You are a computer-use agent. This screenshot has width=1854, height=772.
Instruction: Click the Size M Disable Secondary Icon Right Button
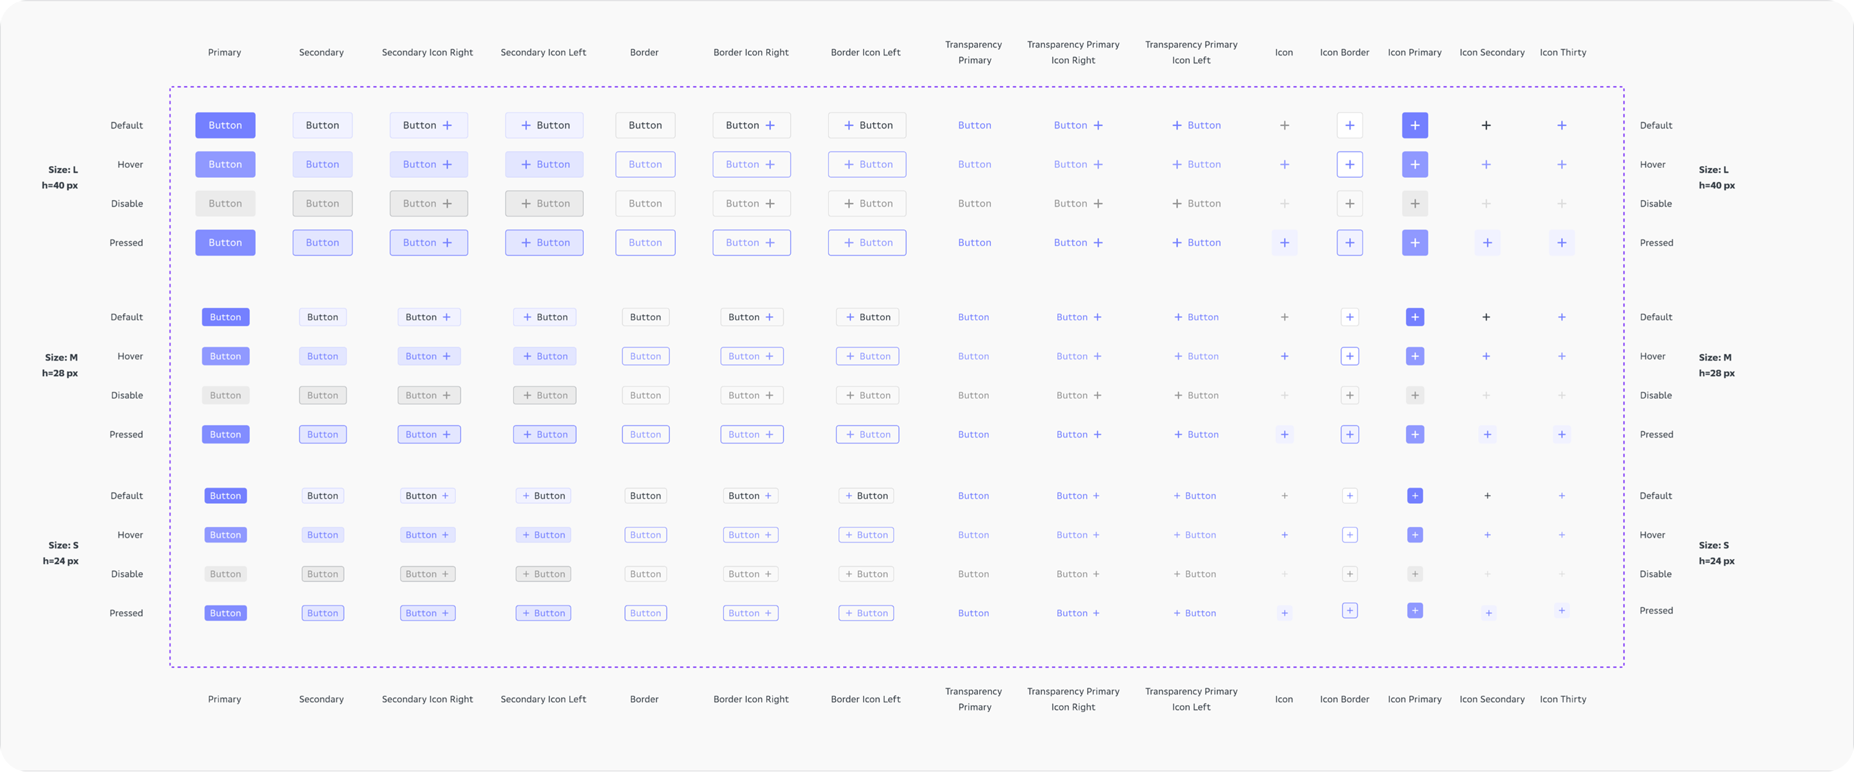point(429,395)
